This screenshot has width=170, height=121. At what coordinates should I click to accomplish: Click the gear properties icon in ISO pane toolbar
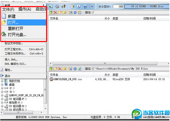75,13
